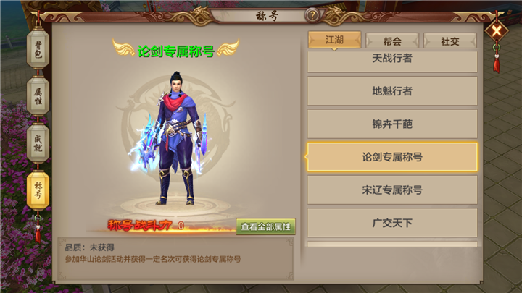
Task: Open the 背包 lantern tab
Action: point(38,49)
